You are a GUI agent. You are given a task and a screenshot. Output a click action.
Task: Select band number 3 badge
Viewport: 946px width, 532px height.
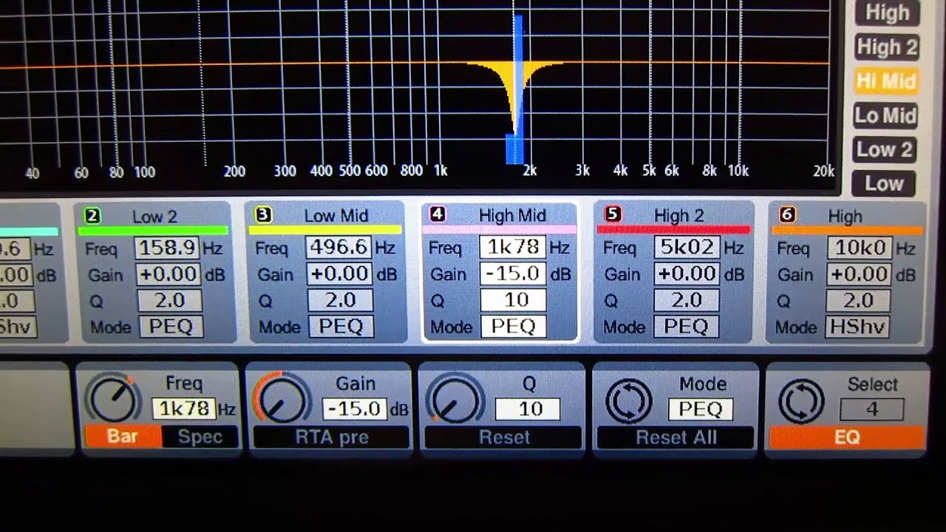tap(263, 215)
